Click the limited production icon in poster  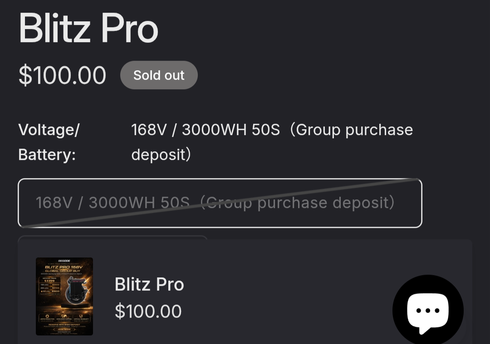[47, 316]
